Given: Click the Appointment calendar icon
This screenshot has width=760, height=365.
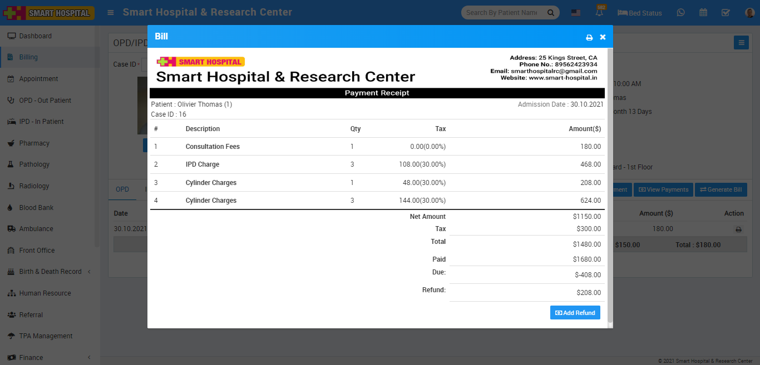Looking at the screenshot, I should point(11,79).
